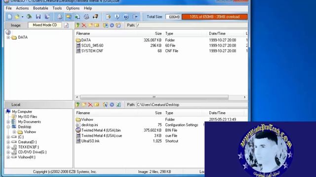Click the Rename folder icon in image toolbar
Viewport: 316px width, 177px height.
[97, 25]
